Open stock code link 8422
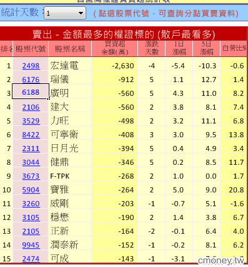The height and width of the screenshot is (267, 248). [31, 135]
